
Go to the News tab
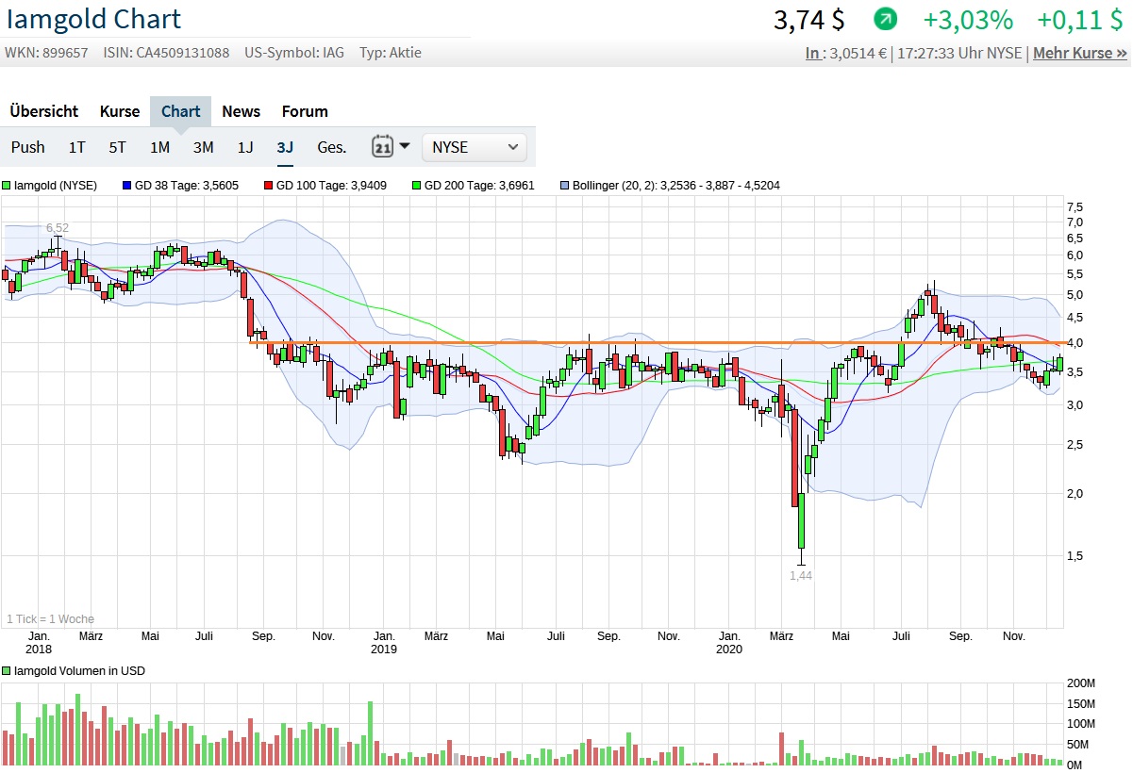tap(241, 111)
